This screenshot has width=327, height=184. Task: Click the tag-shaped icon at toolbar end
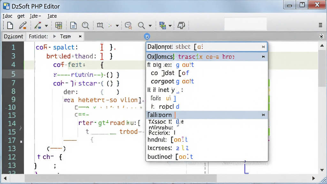pos(181,26)
